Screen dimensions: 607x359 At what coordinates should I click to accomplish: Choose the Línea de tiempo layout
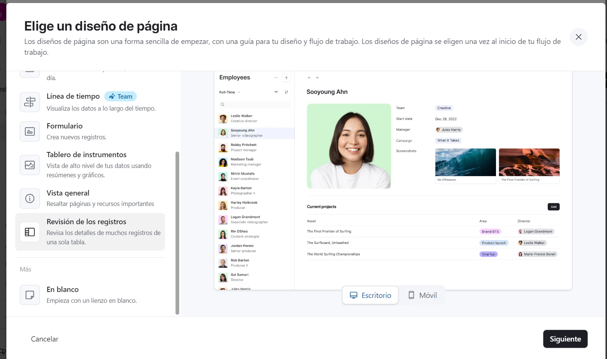pos(90,102)
